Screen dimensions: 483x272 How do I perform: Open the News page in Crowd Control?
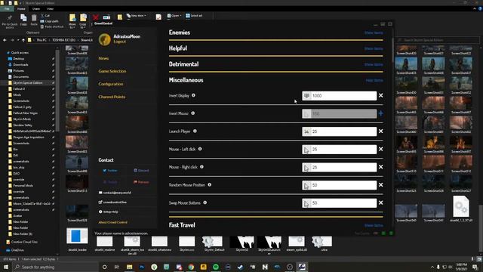click(x=103, y=58)
